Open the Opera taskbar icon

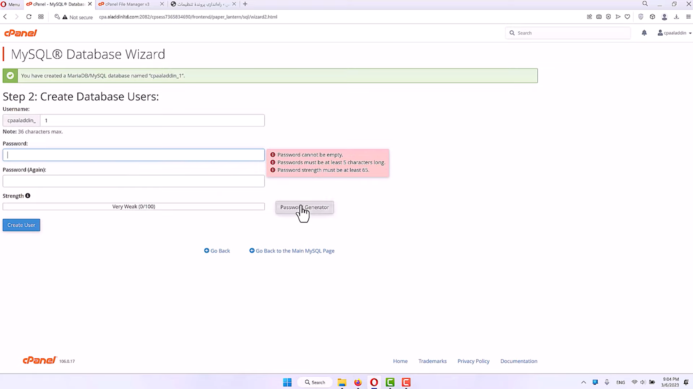tap(374, 382)
